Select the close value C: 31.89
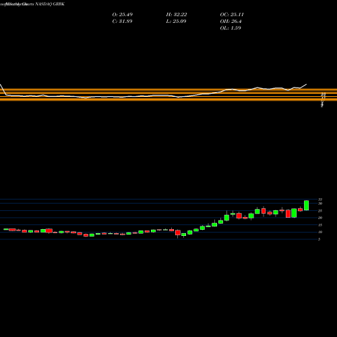 click(122, 22)
